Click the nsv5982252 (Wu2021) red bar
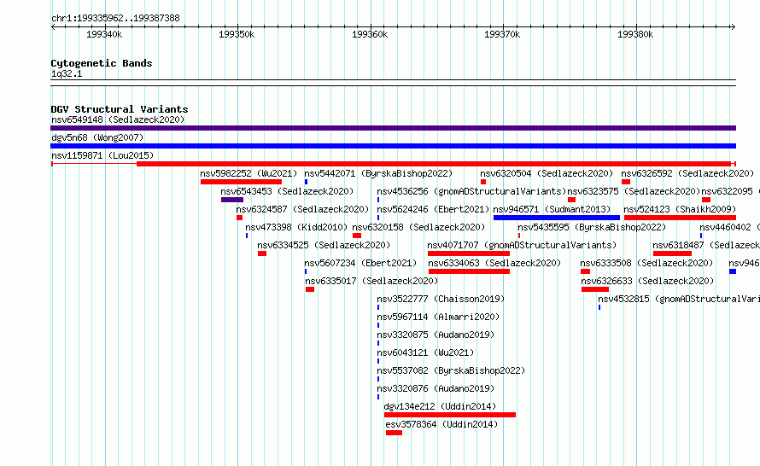 (241, 182)
